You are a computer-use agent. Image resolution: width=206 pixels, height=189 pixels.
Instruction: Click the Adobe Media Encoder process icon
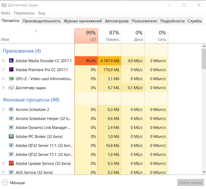click(11, 60)
